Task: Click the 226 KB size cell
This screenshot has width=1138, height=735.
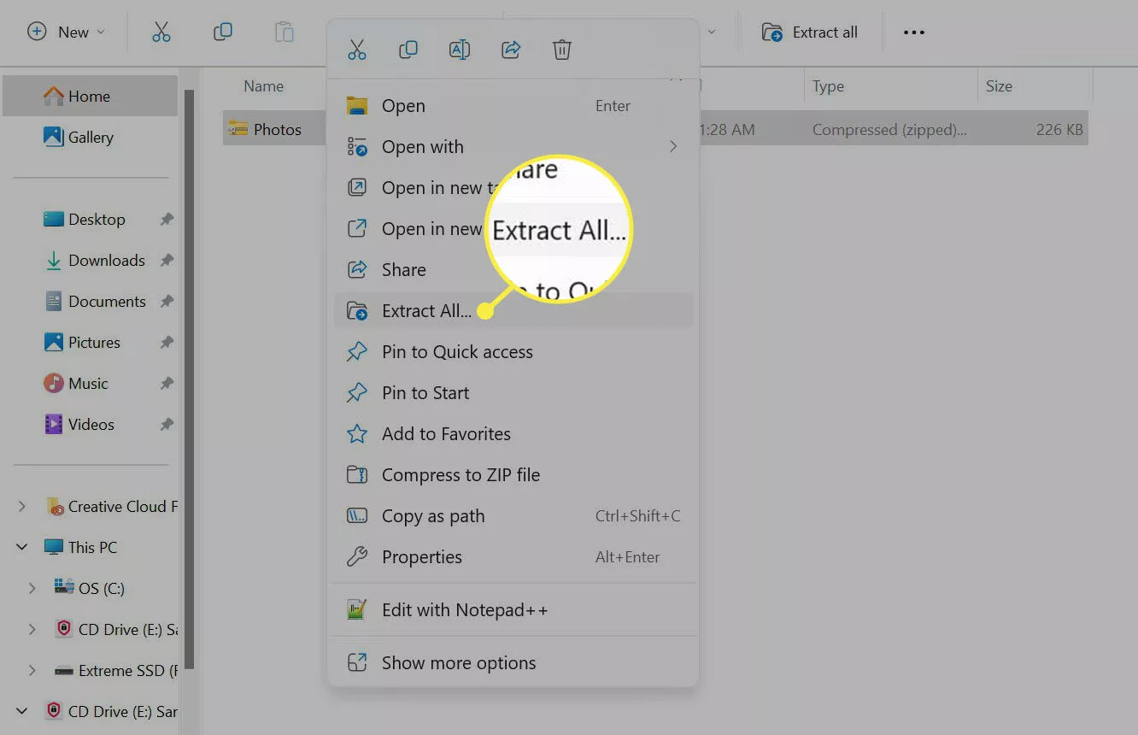Action: [x=1059, y=130]
